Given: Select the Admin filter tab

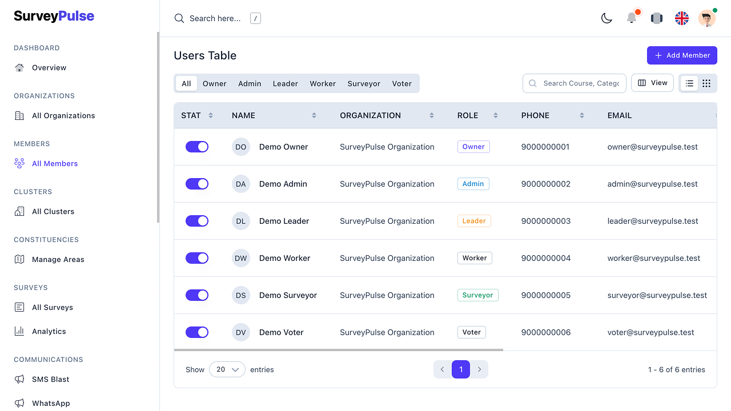Looking at the screenshot, I should pyautogui.click(x=250, y=83).
